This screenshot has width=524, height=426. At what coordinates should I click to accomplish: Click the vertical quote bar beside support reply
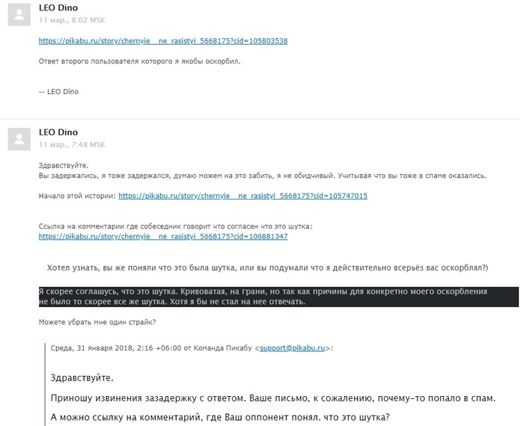45,384
